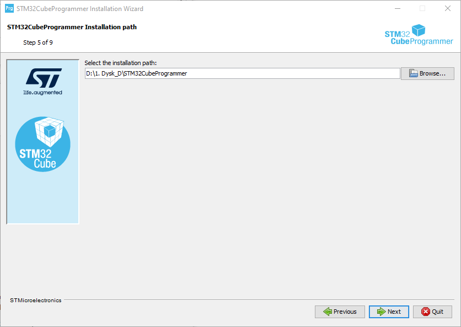Click the blue cube icon top right
Screen dimensions: 461x327
[419, 31]
